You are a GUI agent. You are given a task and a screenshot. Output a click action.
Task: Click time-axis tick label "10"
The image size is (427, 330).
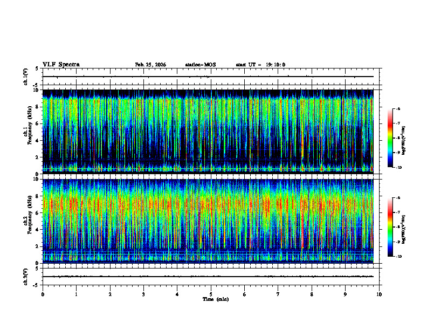(379, 294)
